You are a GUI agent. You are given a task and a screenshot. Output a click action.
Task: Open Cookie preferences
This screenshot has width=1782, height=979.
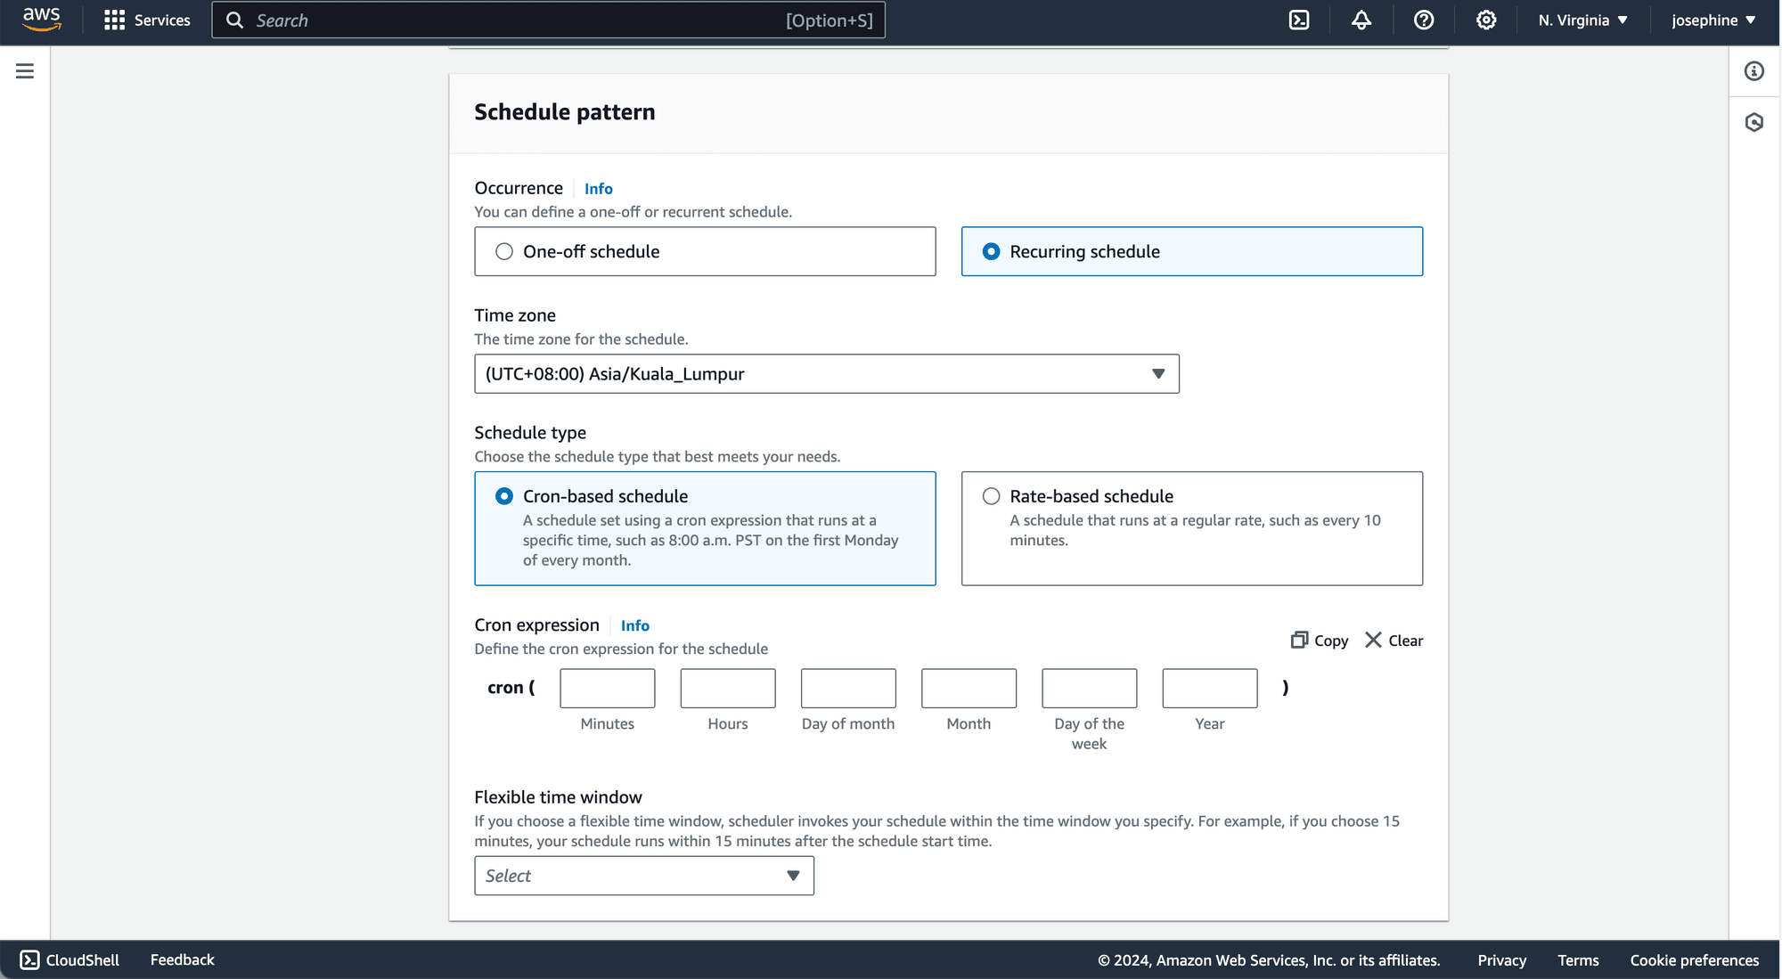click(1695, 960)
